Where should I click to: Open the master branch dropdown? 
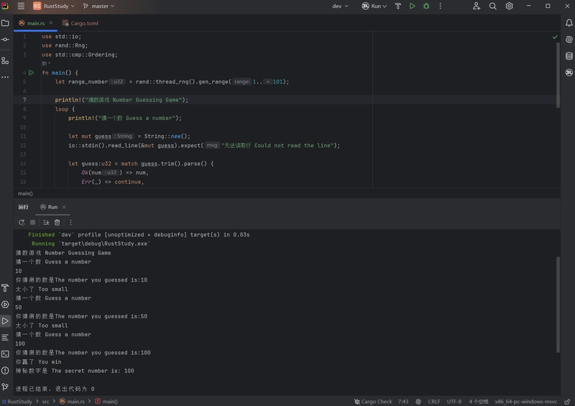pyautogui.click(x=99, y=6)
